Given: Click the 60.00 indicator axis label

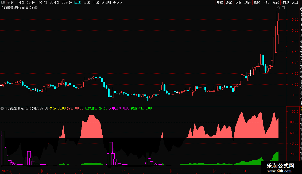Looking at the screenshot, I should pos(294,133).
